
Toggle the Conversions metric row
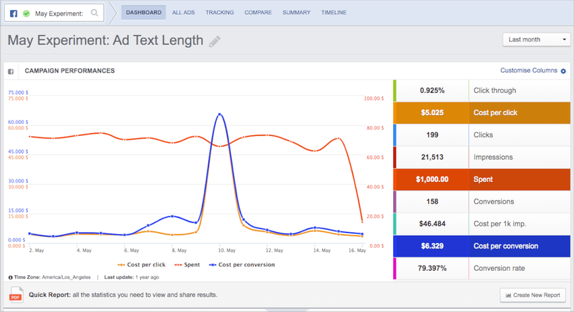tap(481, 201)
